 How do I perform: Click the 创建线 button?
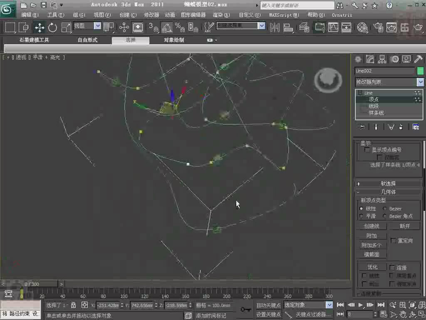pos(372,226)
